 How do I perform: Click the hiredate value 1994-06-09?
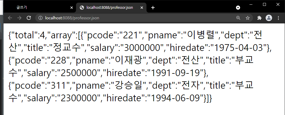(x=175, y=98)
